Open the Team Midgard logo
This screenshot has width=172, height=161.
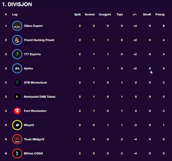[17, 139]
